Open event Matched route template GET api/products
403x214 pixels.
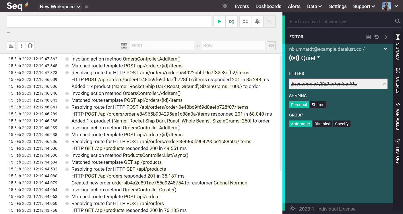(117, 162)
